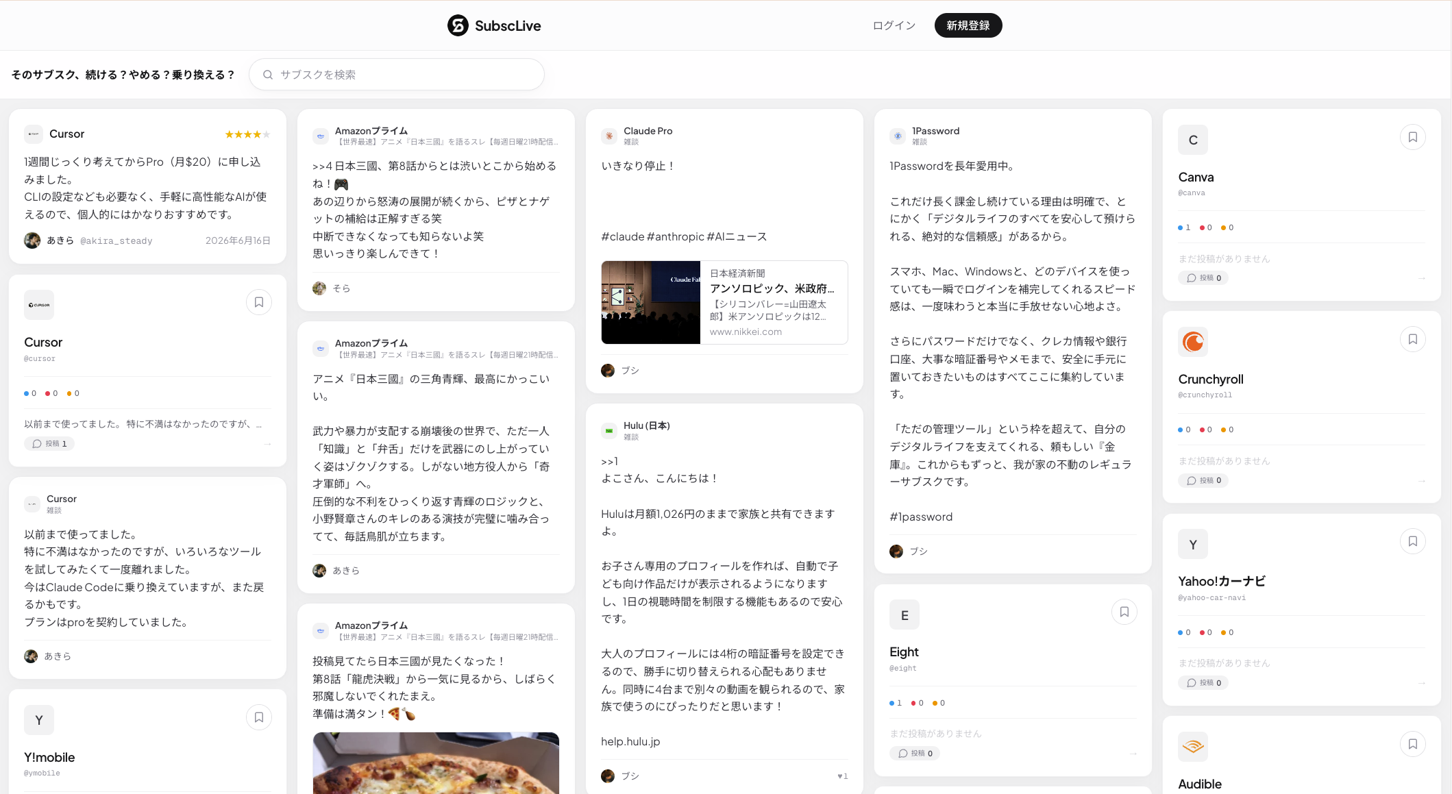Click the arrow icon in the Crunchyroll card
This screenshot has height=794, width=1452.
[1421, 481]
